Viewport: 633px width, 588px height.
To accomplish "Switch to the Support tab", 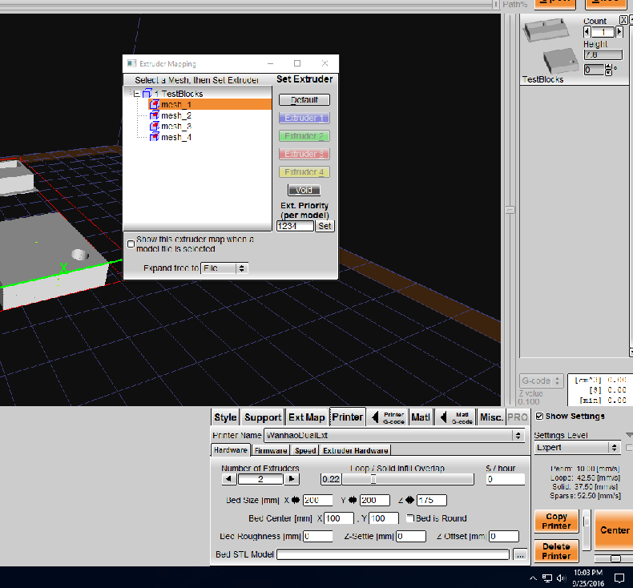I will (263, 417).
